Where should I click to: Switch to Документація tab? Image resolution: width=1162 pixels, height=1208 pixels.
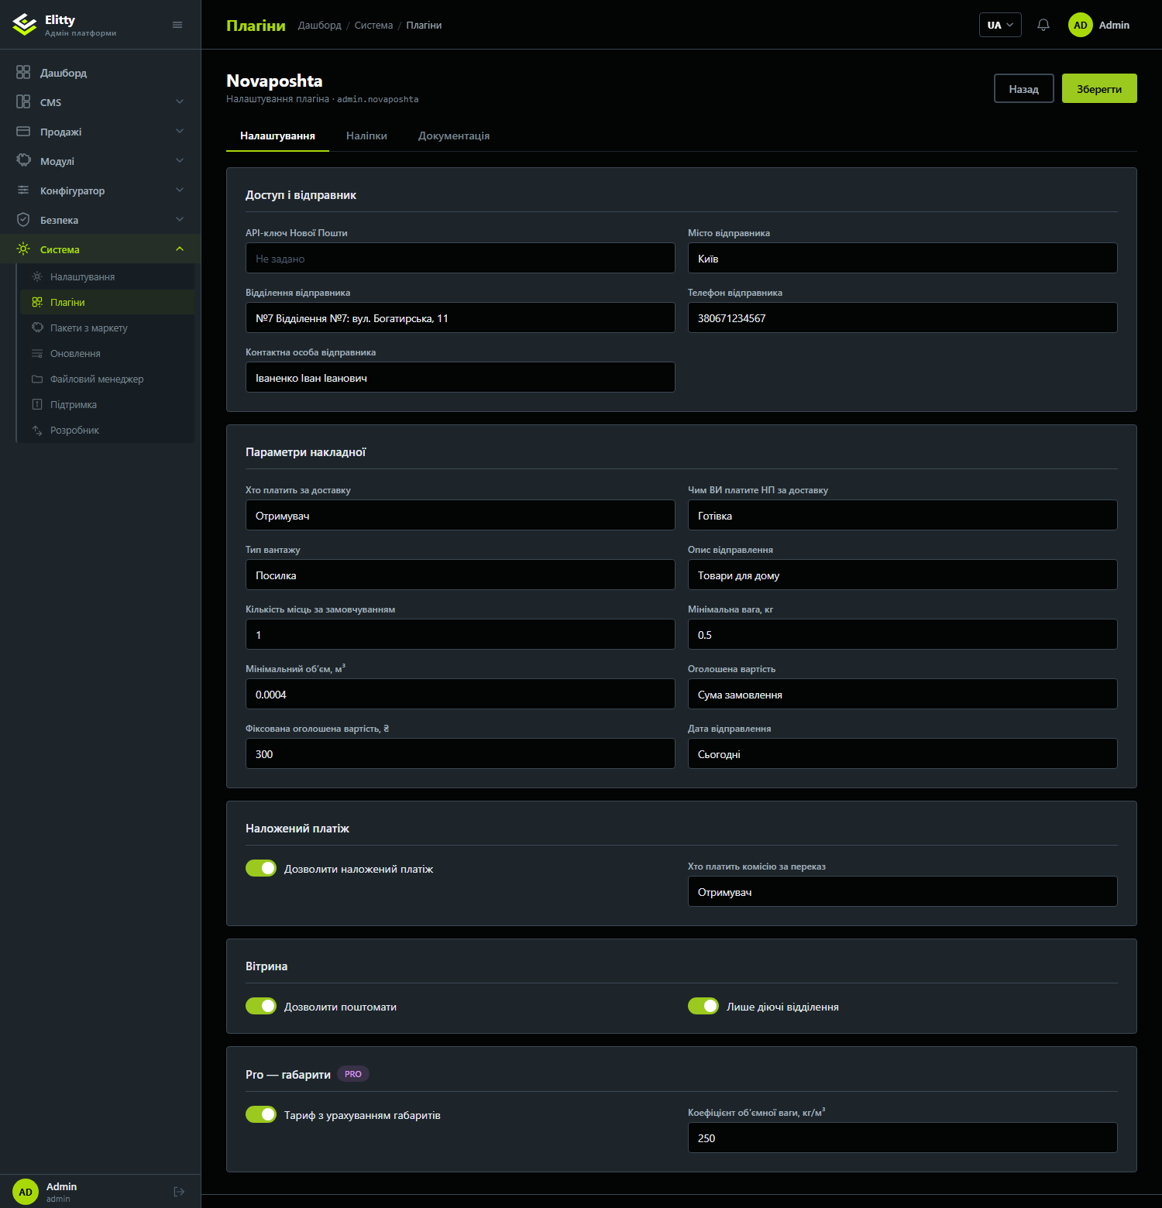pyautogui.click(x=454, y=136)
